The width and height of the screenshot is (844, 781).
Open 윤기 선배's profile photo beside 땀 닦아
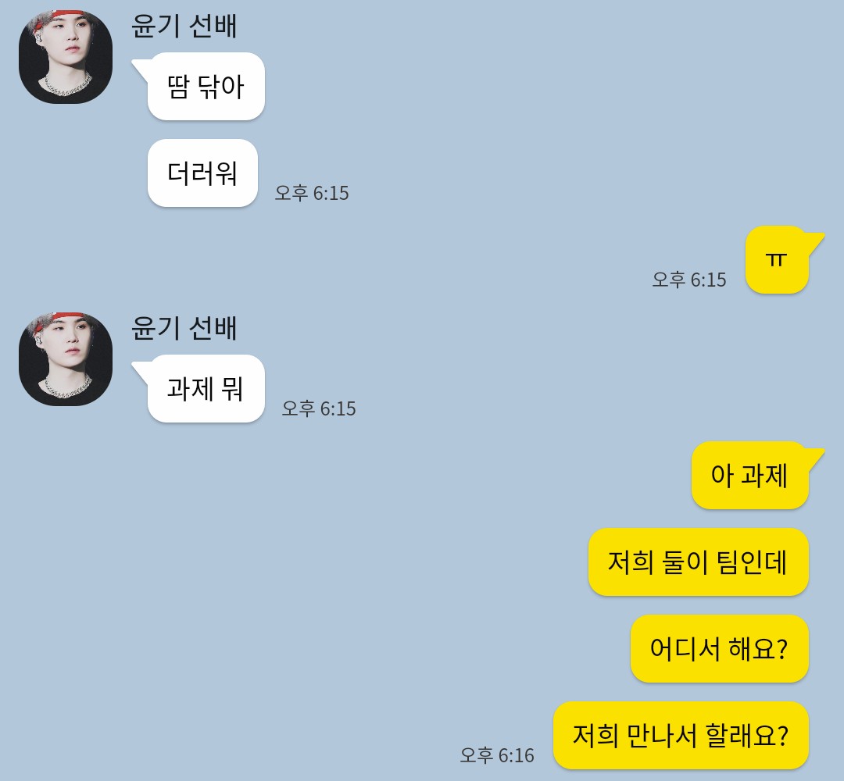coord(66,56)
